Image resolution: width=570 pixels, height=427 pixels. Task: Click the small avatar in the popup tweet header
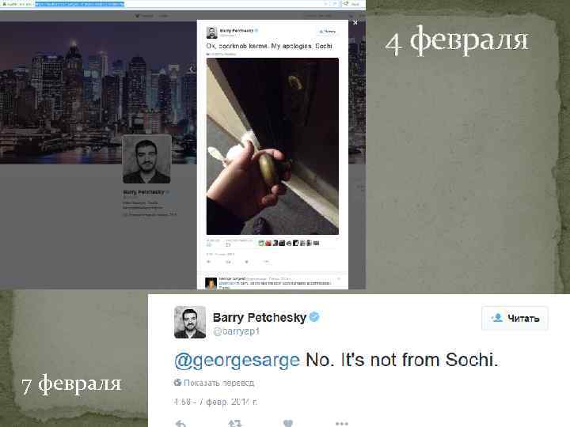click(212, 32)
